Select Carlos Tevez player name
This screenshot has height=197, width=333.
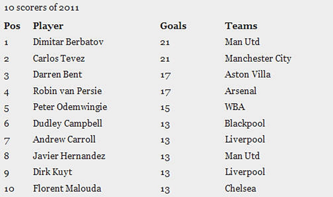click(59, 58)
